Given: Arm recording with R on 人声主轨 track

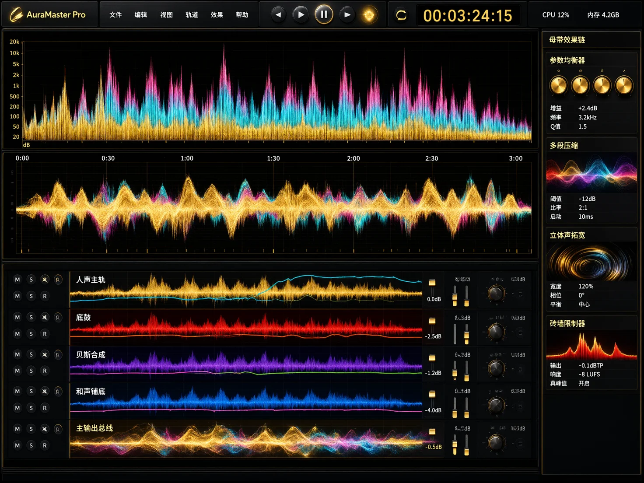Looking at the screenshot, I should click(x=45, y=296).
